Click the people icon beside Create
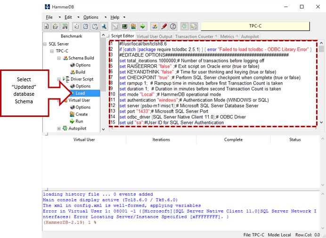 (72, 114)
